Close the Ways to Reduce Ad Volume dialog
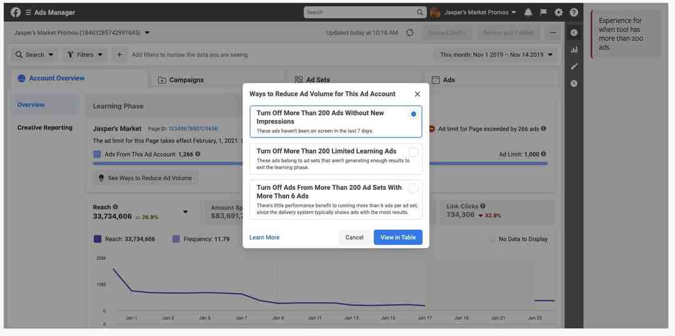Image resolution: width=675 pixels, height=336 pixels. pyautogui.click(x=417, y=94)
